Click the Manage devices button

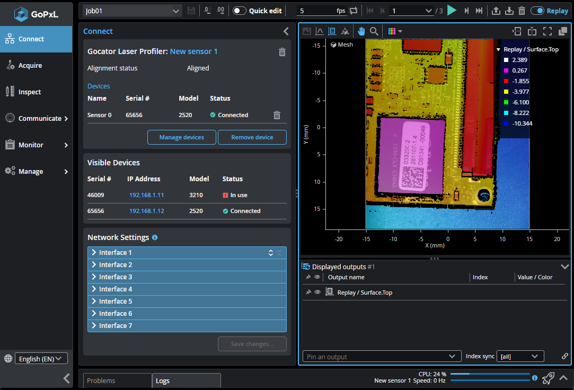pyautogui.click(x=181, y=137)
